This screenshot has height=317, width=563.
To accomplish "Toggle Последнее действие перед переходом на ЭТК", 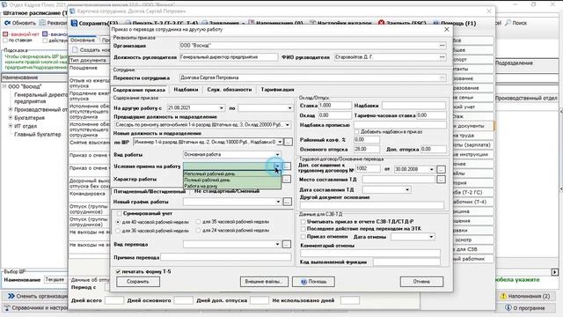I will pyautogui.click(x=303, y=229).
